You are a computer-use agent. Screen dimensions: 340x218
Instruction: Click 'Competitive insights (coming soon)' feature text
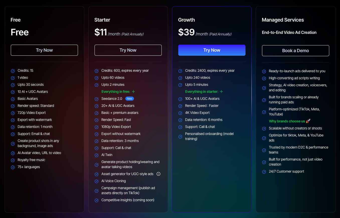click(128, 200)
